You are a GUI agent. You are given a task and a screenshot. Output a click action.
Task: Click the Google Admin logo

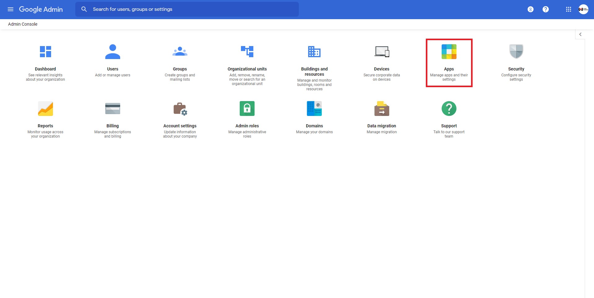pyautogui.click(x=41, y=9)
